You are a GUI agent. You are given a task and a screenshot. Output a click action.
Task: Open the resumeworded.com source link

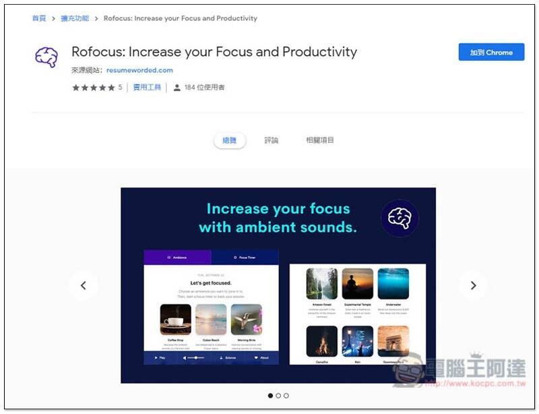click(x=139, y=70)
